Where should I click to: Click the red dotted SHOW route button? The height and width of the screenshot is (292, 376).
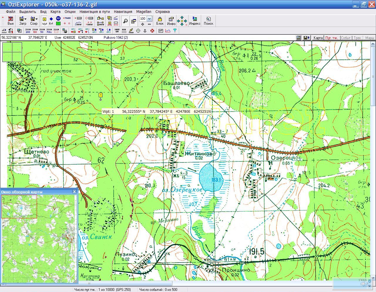coord(89,24)
